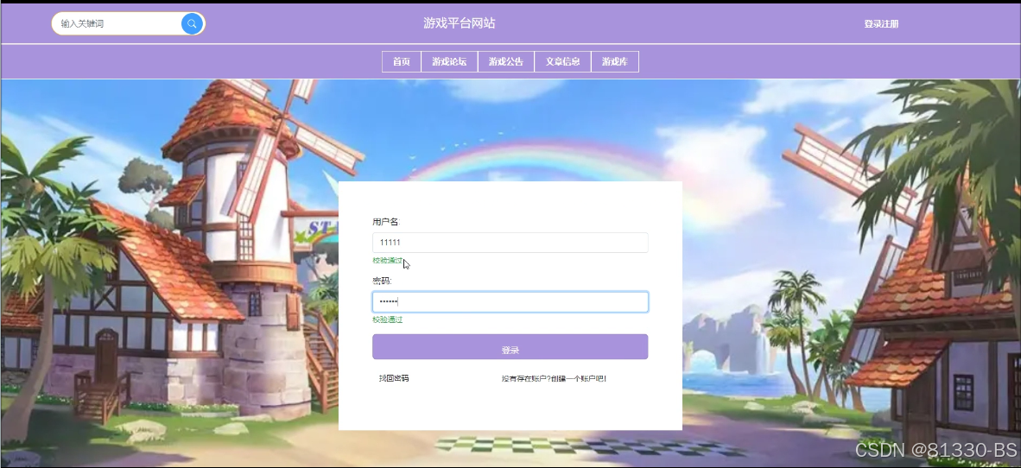Viewport: 1021px width, 468px height.
Task: Click the blue search magnifier icon
Action: [192, 23]
